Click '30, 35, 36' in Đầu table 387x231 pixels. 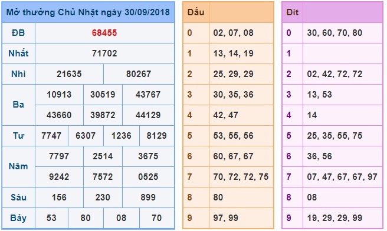[x=233, y=95]
